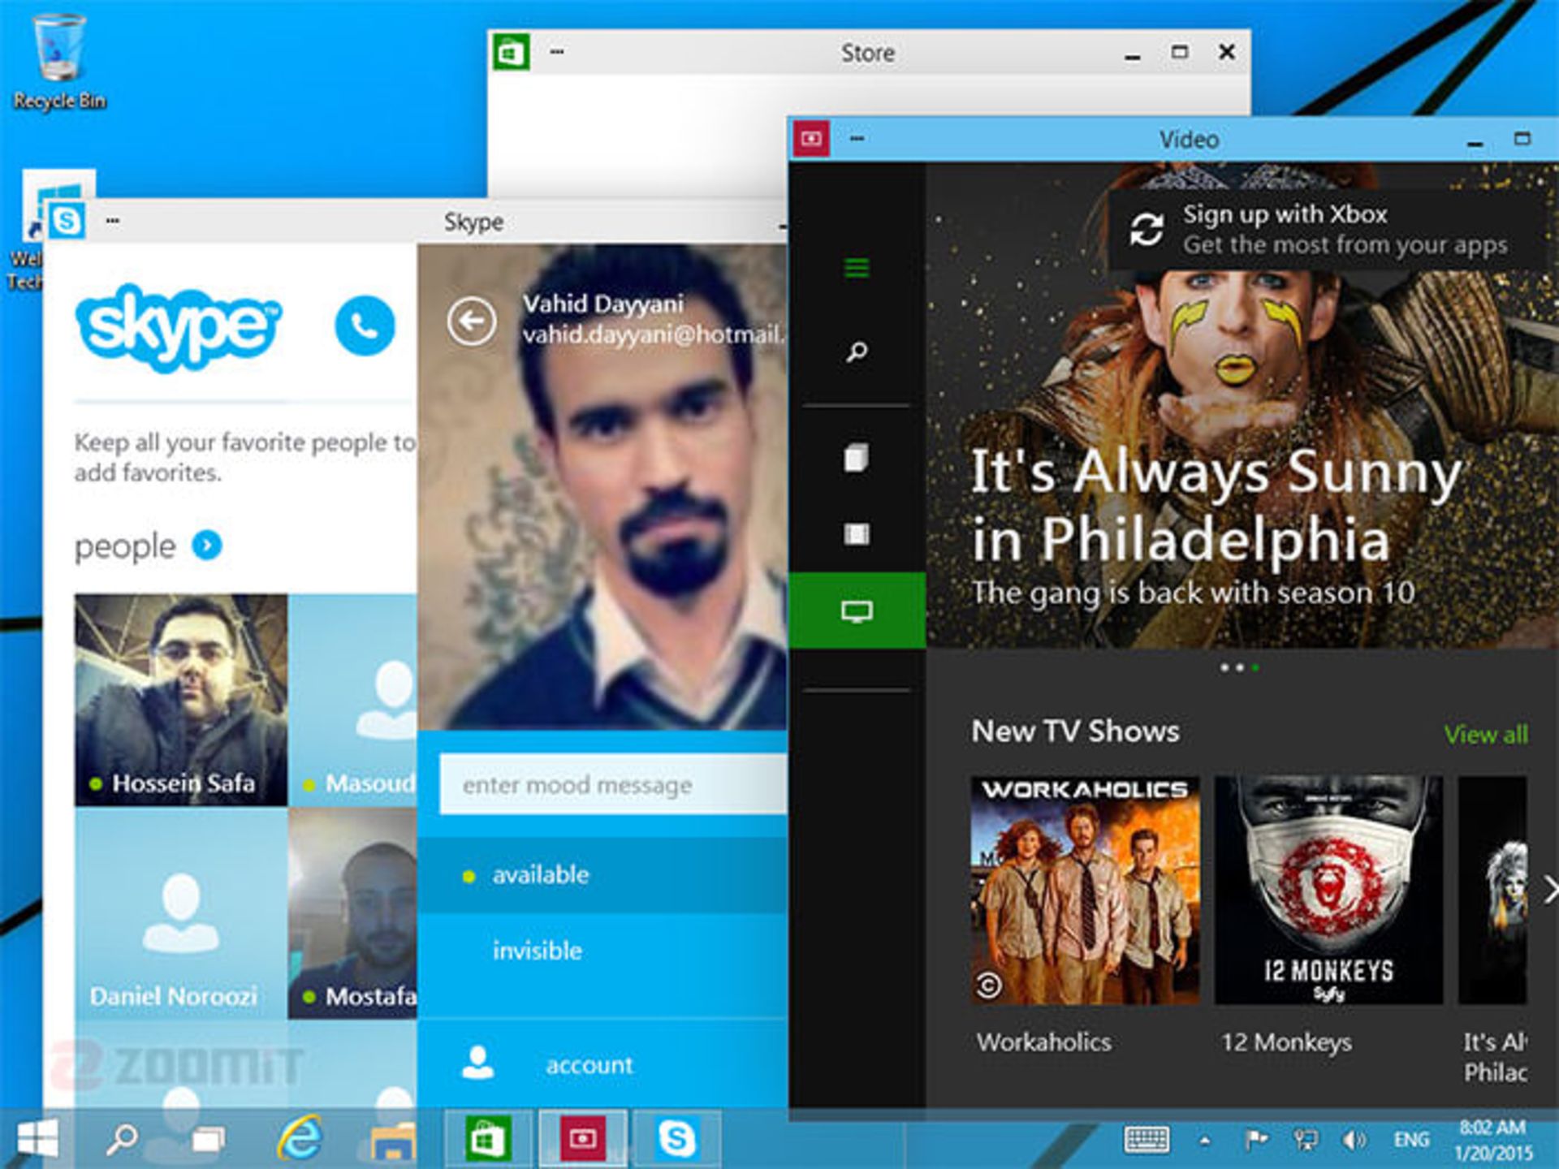Go back using the arrow beside Vahid Dayyani
Image resolution: width=1559 pixels, height=1169 pixels.
click(471, 321)
